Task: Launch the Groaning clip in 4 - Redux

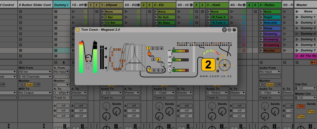Action: point(261,34)
